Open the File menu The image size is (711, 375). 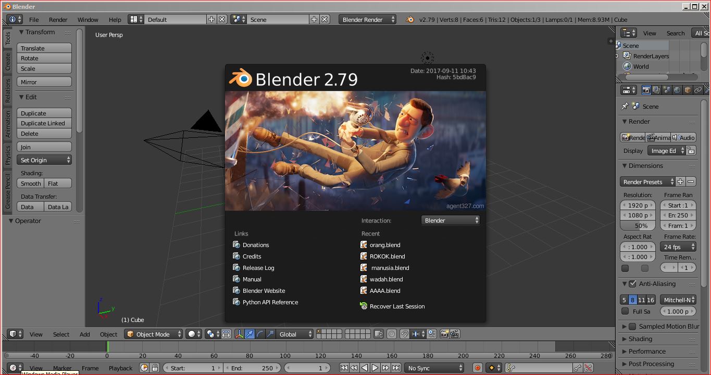(34, 19)
